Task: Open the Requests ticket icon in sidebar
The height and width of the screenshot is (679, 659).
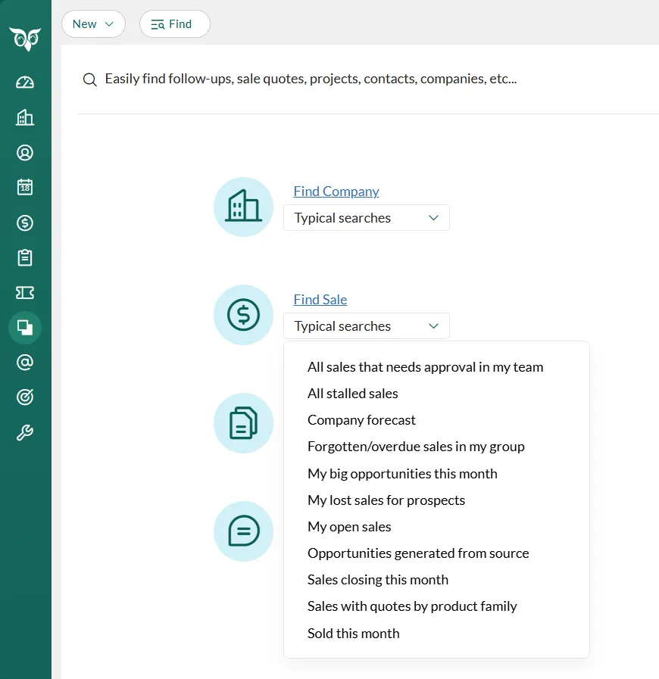Action: pos(25,293)
